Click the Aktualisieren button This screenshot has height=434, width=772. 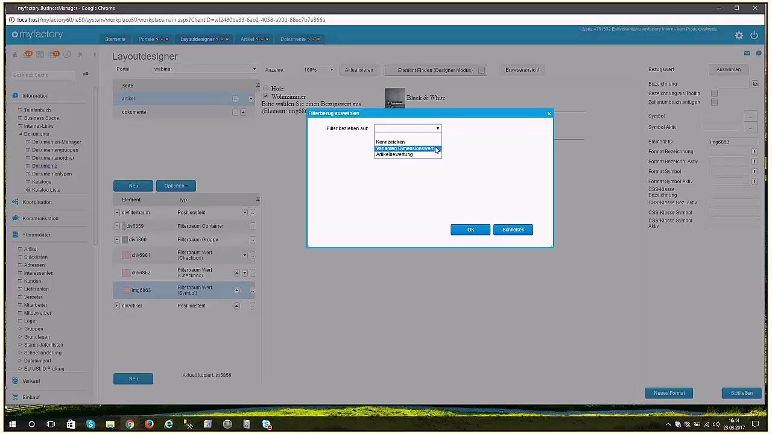click(x=359, y=70)
